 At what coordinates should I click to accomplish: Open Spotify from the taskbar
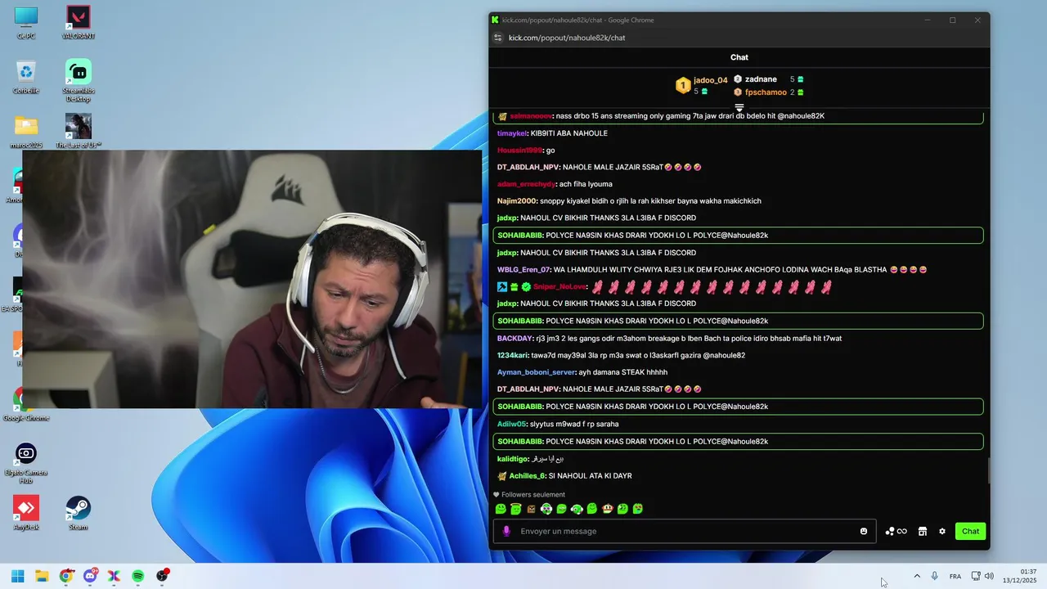pyautogui.click(x=138, y=576)
